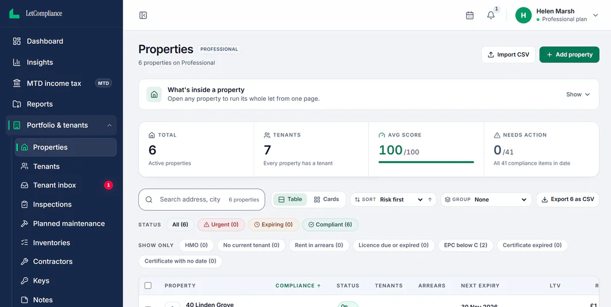Toggle Certificate with no date (0) filter
This screenshot has width=611, height=307.
[x=180, y=261]
